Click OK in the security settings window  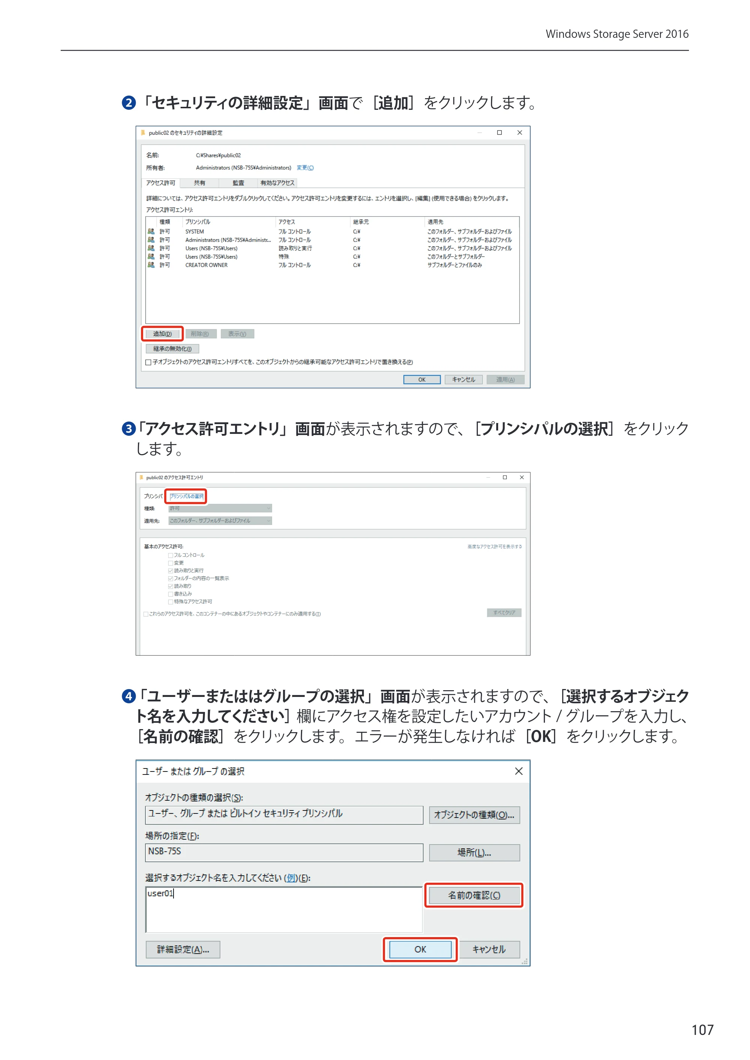pos(422,380)
